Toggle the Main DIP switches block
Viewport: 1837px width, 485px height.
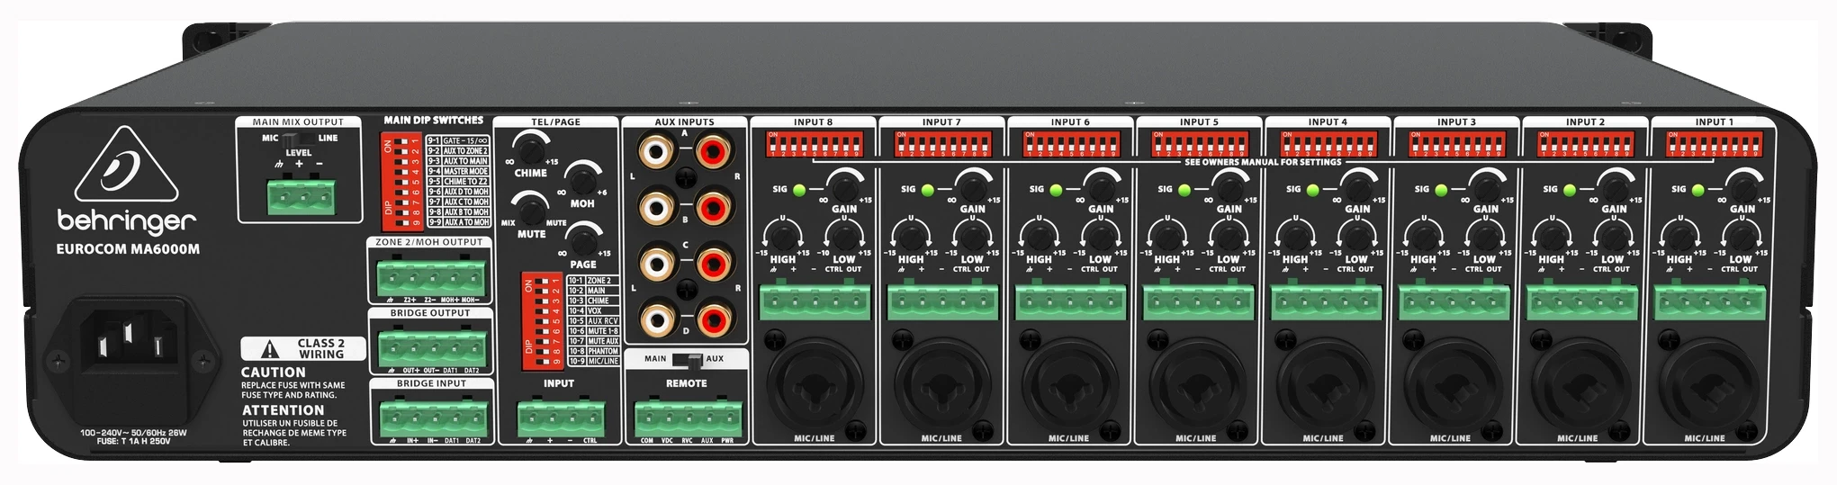click(401, 181)
